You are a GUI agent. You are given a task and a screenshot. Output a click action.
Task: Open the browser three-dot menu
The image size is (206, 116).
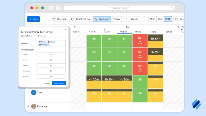(x=178, y=8)
